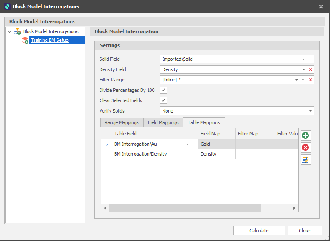Click the table's horizontal scrollbar right arrow
Image resolution: width=330 pixels, height=241 pixels.
coord(295,208)
